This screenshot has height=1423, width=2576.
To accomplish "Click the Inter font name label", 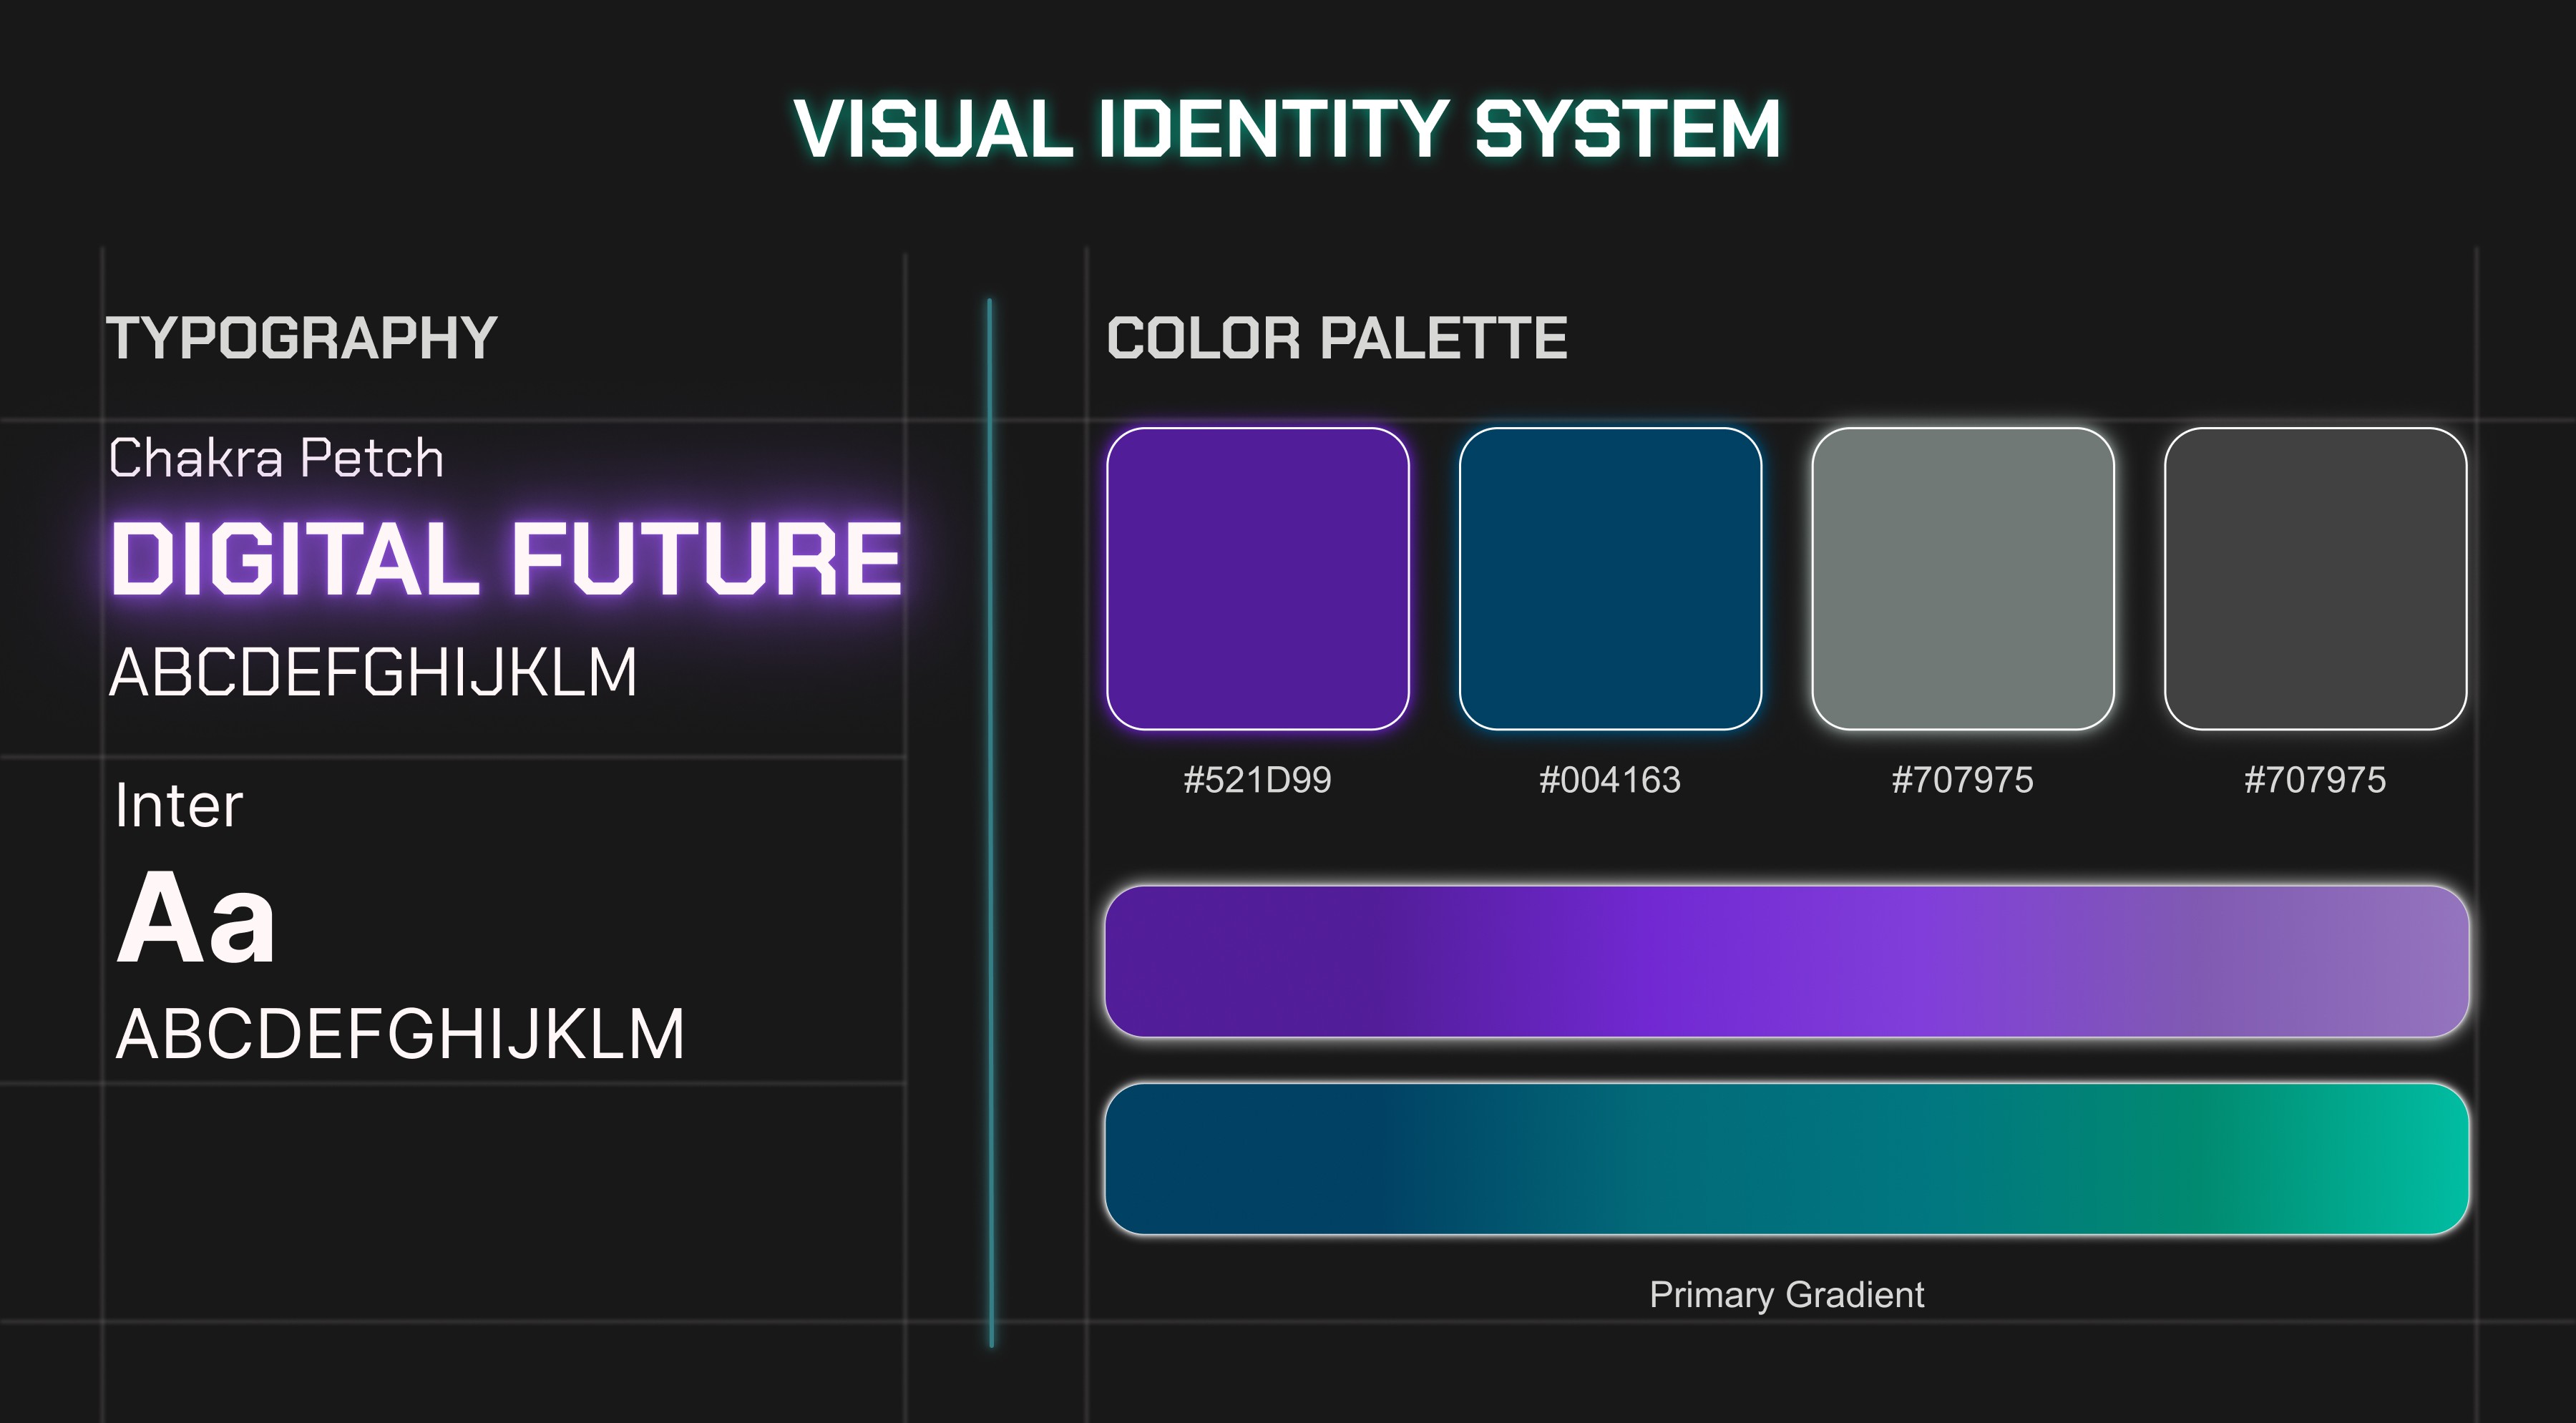I will [x=178, y=805].
